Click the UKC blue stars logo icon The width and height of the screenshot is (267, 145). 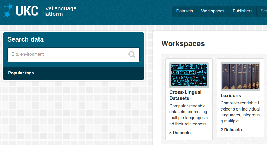point(8,11)
